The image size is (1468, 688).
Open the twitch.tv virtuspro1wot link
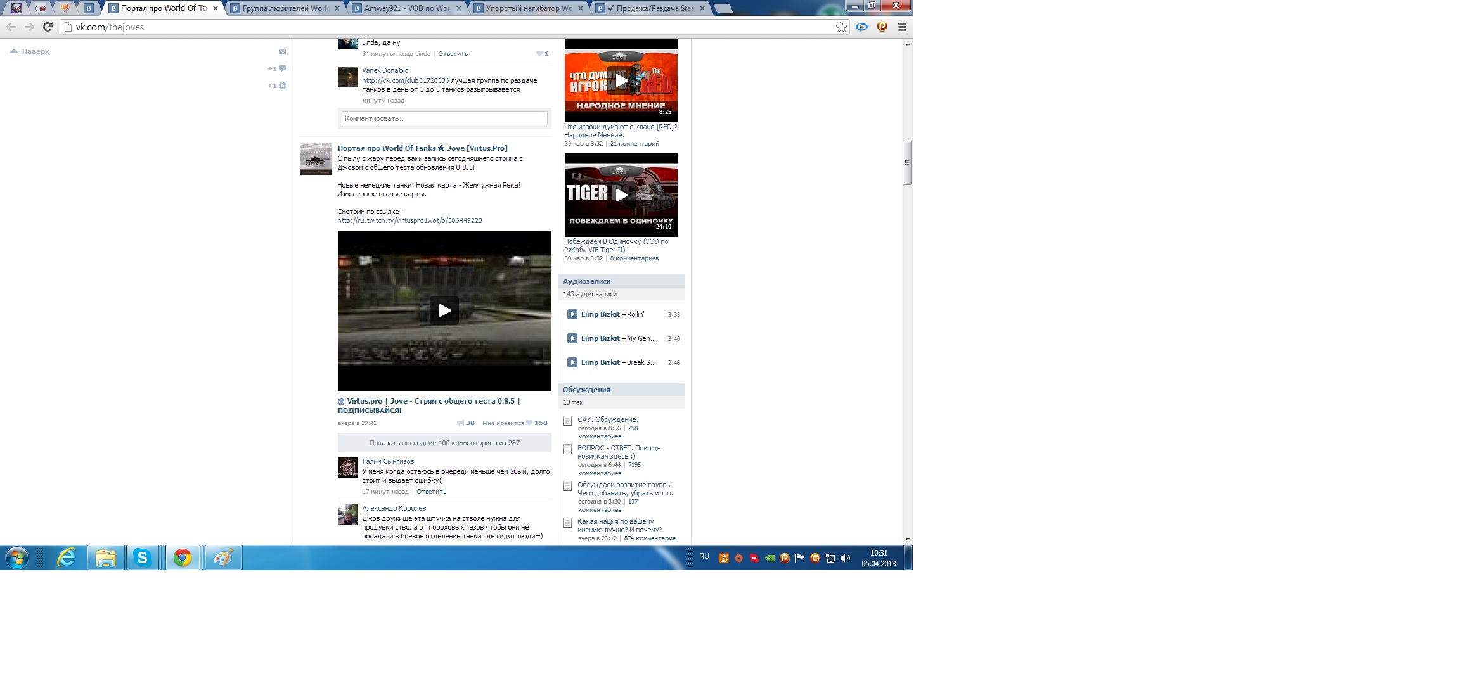tap(409, 220)
